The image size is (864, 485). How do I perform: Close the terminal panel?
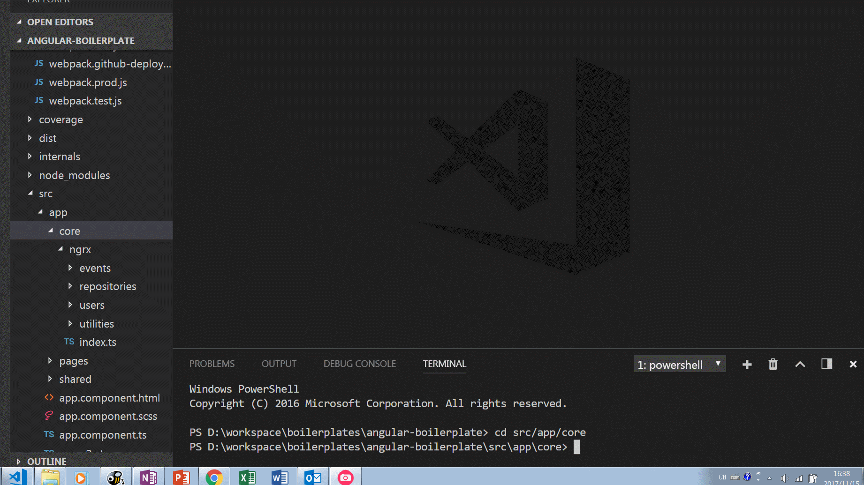click(853, 364)
